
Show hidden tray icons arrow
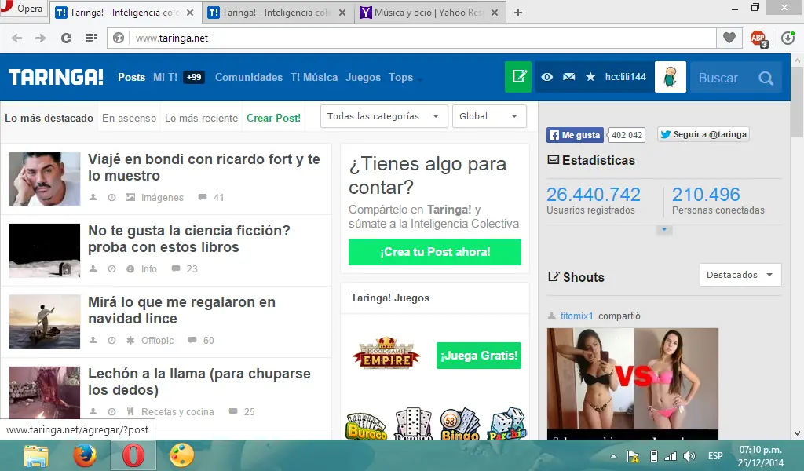coord(613,456)
